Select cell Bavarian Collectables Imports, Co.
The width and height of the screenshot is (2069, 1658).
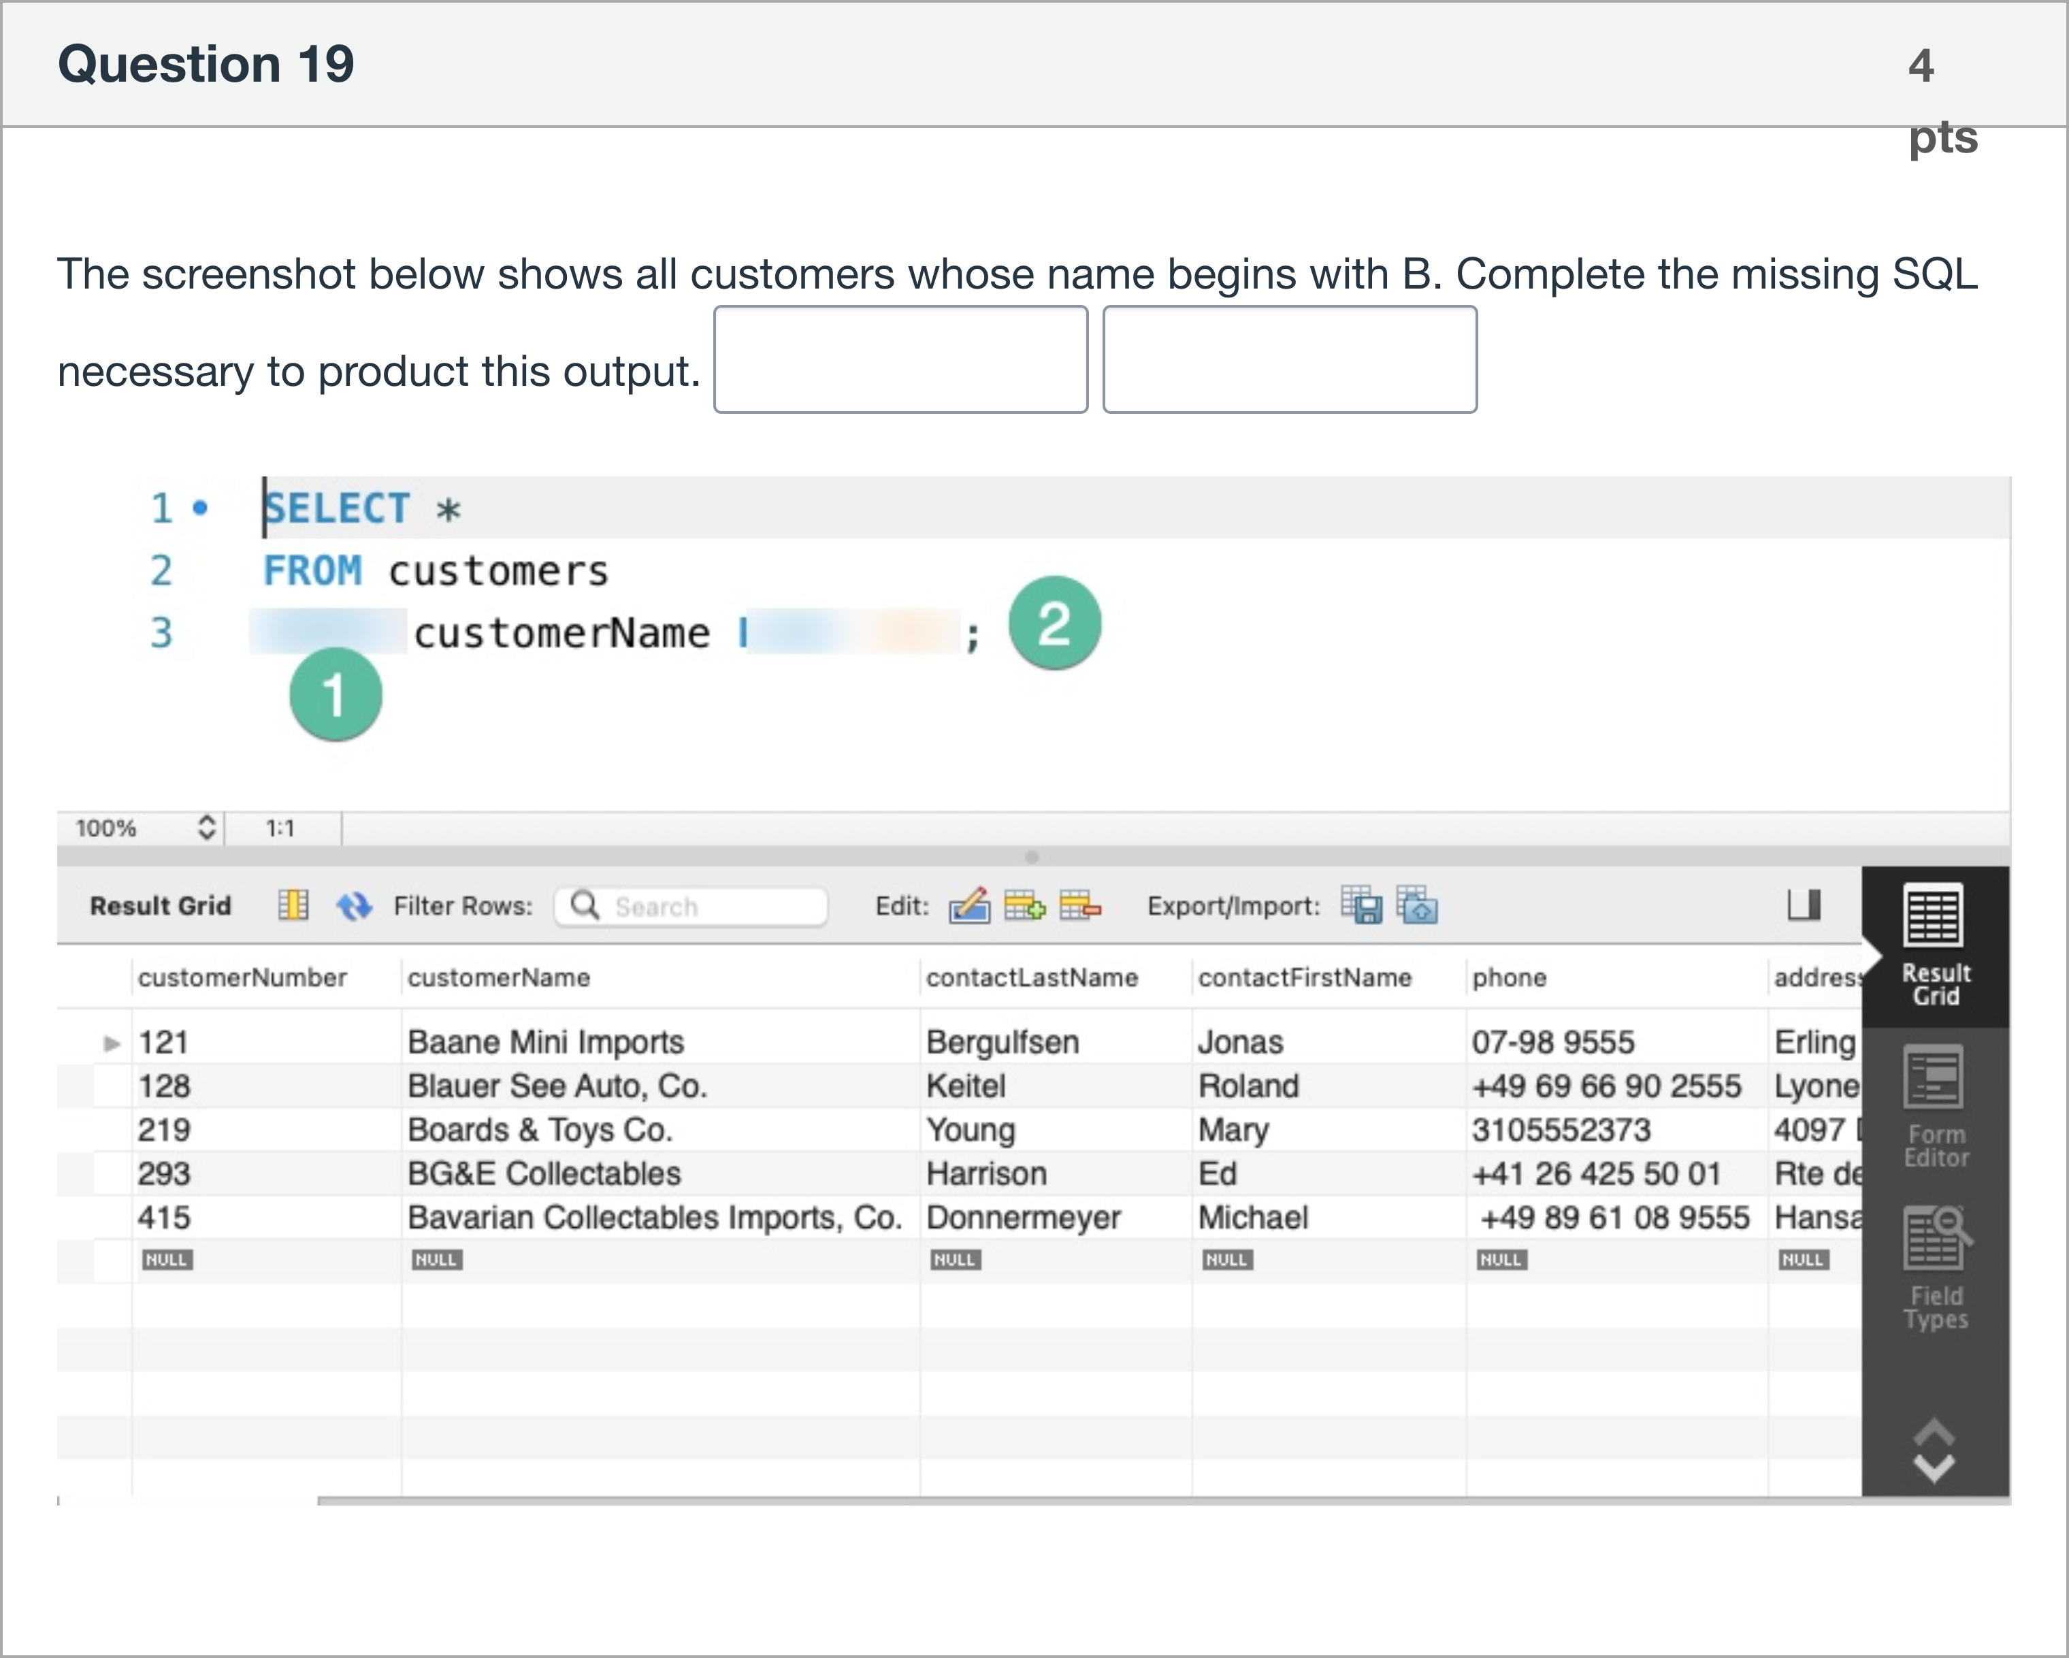click(655, 1218)
